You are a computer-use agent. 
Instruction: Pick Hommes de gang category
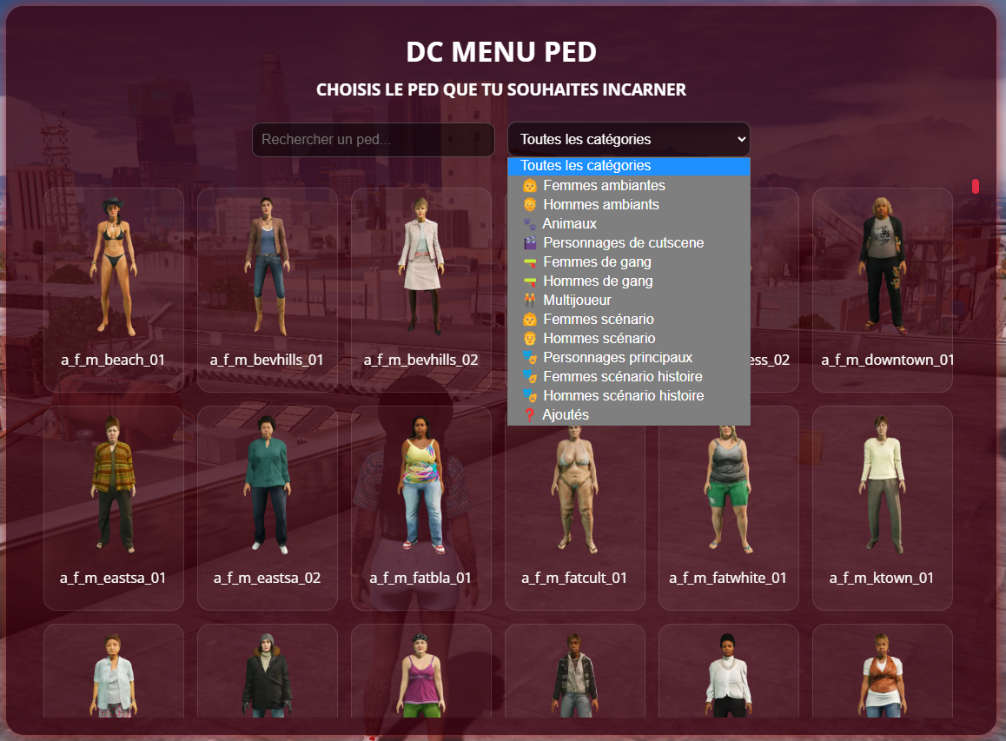point(629,281)
